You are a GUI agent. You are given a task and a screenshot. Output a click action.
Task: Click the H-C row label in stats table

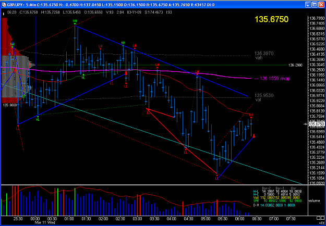coord(256,195)
